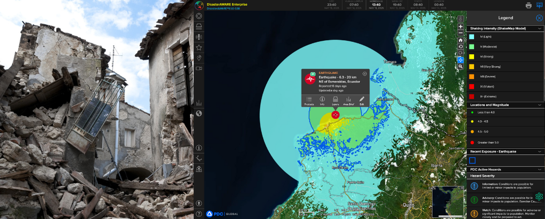Select the Tumaco label on the map

click(390, 61)
